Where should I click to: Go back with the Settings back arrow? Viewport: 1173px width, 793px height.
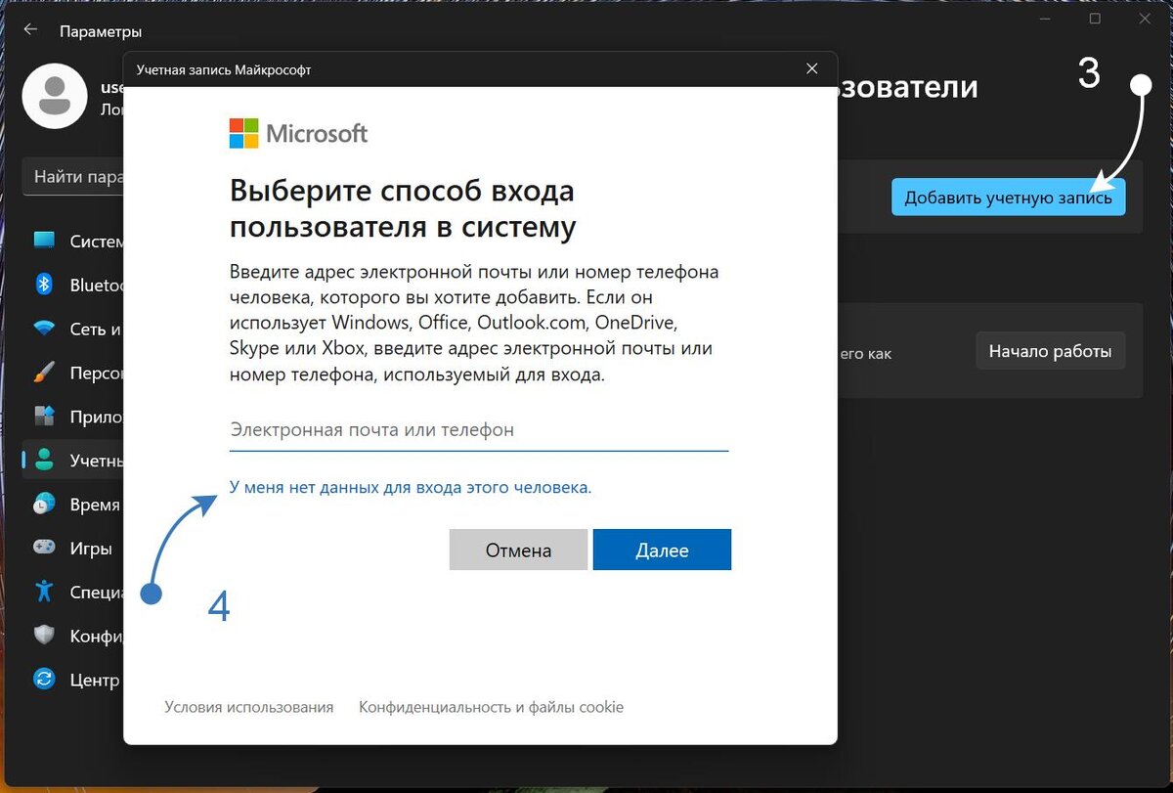30,30
